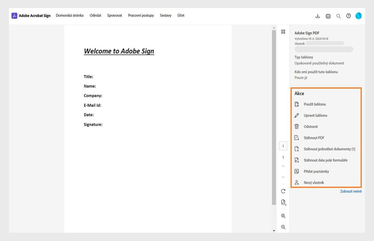
Task: Click the Přidat poznámky action label
Action: pyautogui.click(x=316, y=171)
